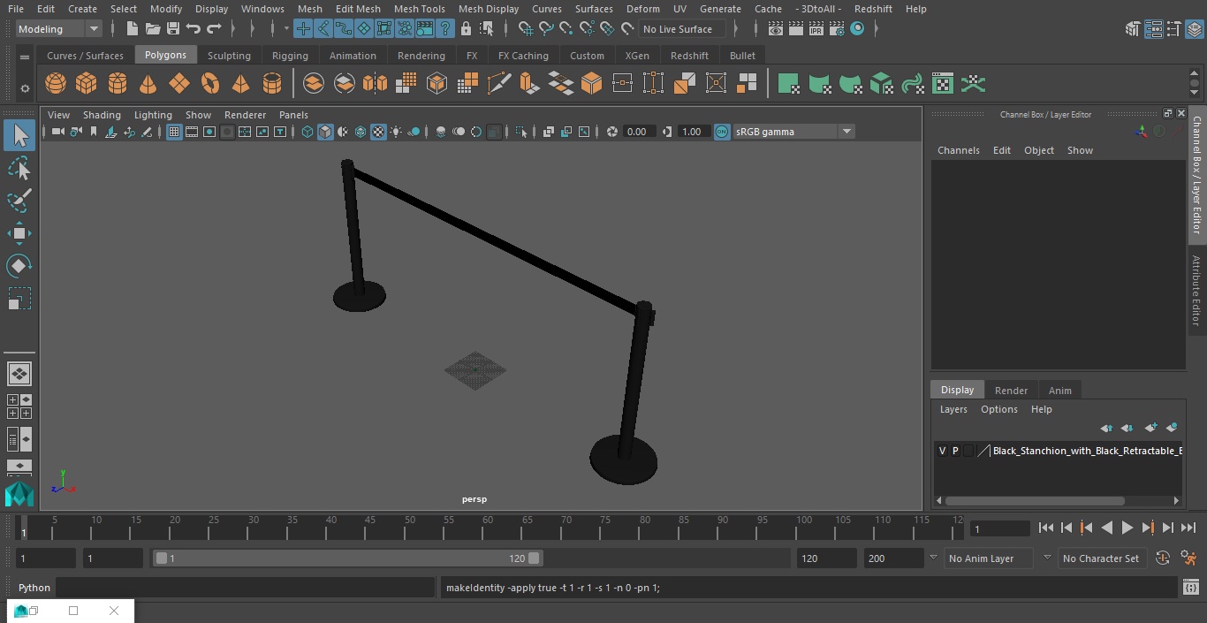Click the No Live Surface field
Image resolution: width=1207 pixels, height=623 pixels.
(681, 29)
